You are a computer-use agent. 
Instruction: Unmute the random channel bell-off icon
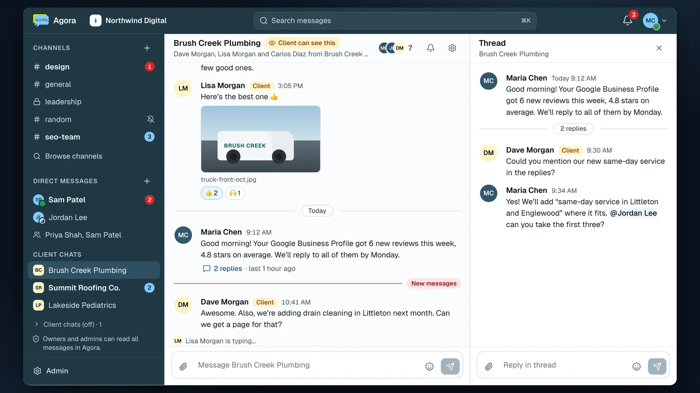pos(151,119)
